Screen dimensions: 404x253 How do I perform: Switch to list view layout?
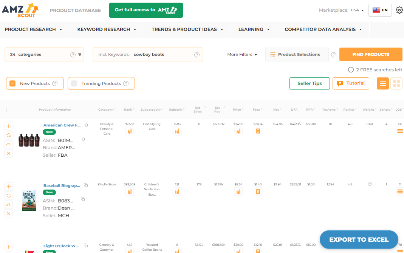point(383,83)
